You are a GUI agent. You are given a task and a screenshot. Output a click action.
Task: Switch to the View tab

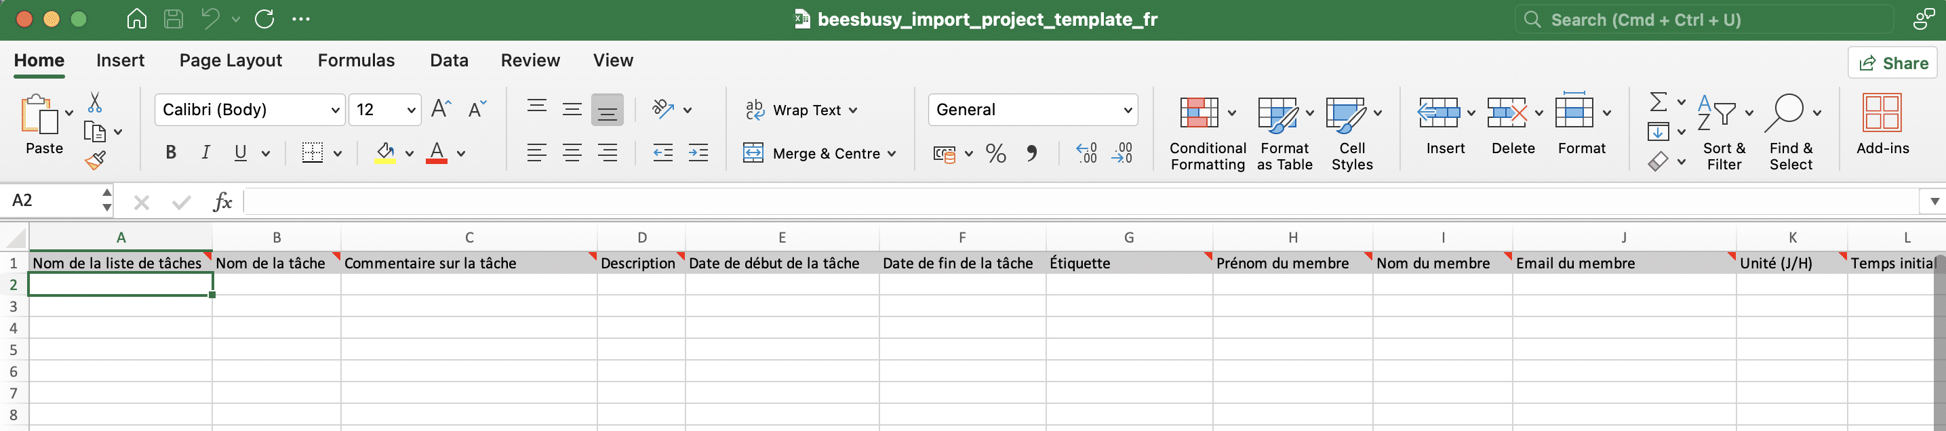[x=613, y=60]
